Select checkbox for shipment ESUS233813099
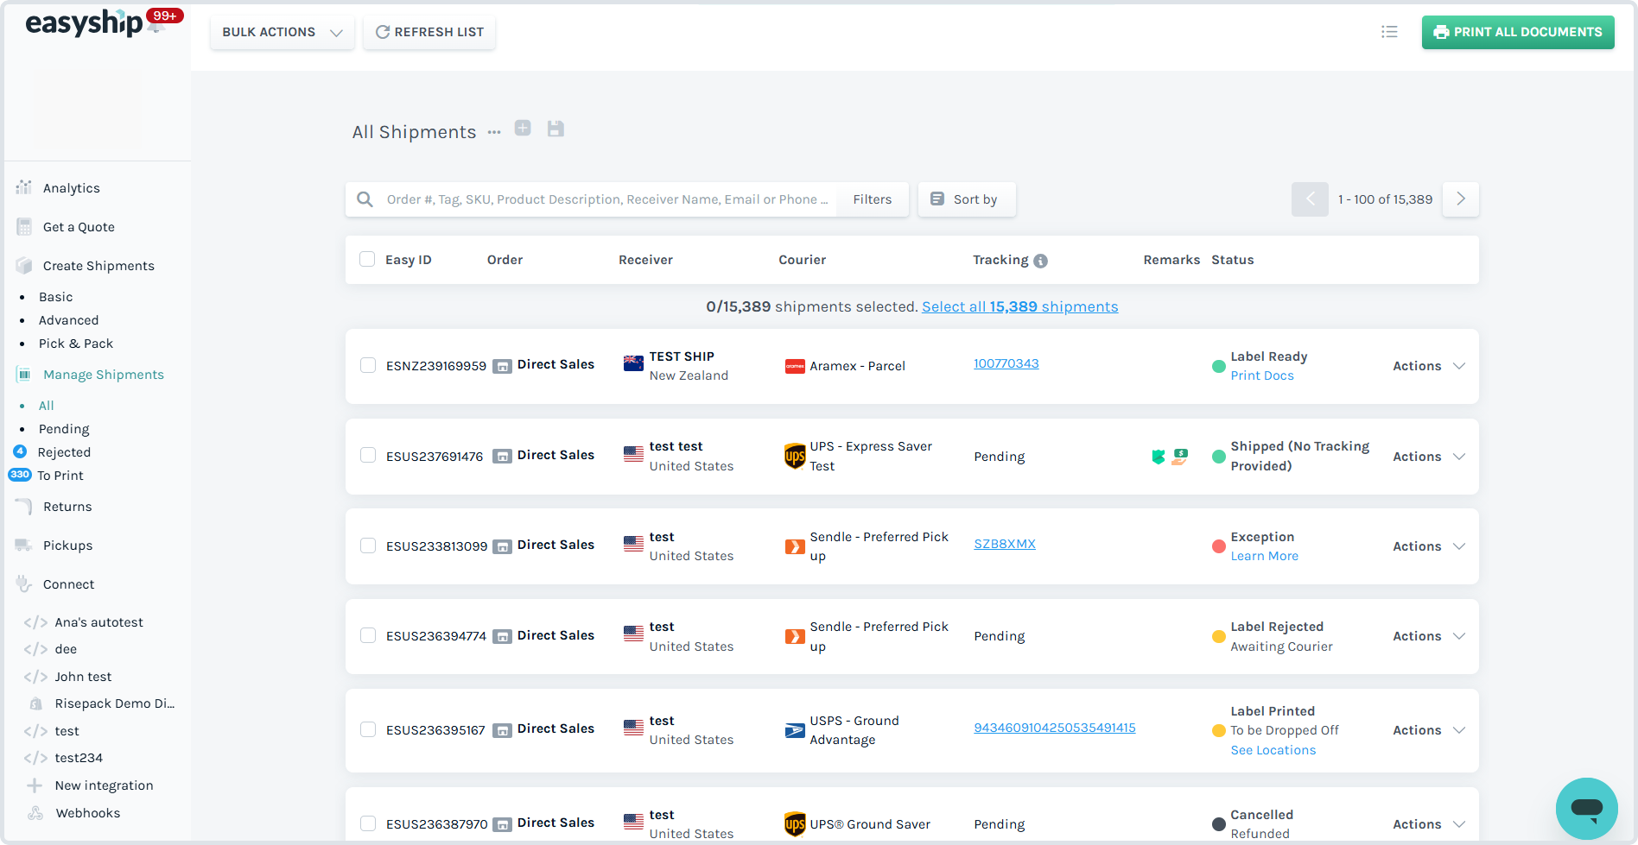The width and height of the screenshot is (1638, 845). click(x=368, y=546)
